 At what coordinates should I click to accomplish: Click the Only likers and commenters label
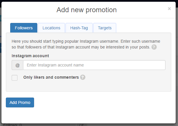pos(51,77)
